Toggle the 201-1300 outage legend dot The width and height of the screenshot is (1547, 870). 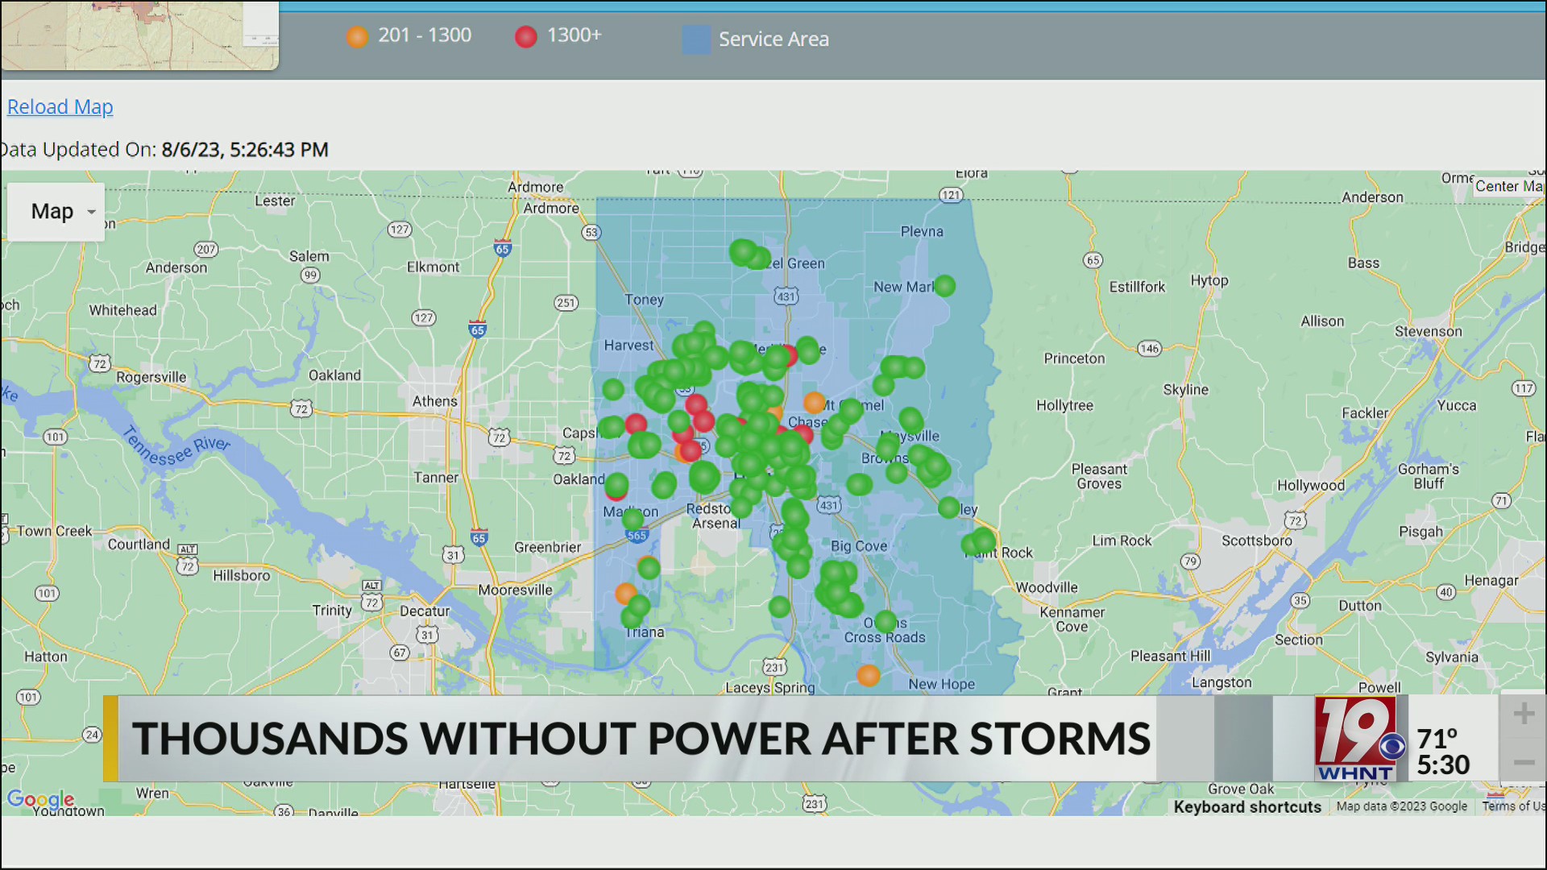pos(358,36)
